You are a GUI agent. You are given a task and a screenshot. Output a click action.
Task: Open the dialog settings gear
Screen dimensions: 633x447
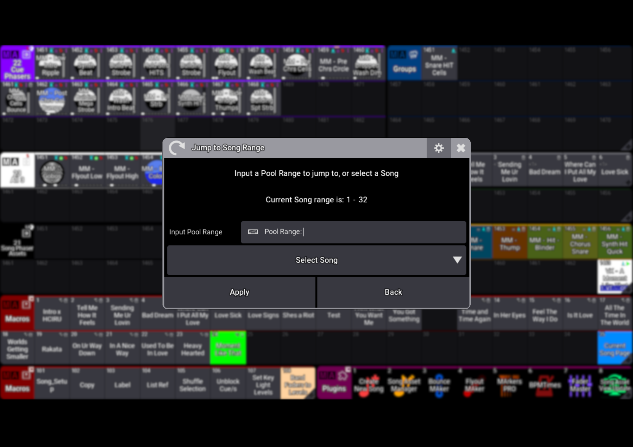pos(439,148)
